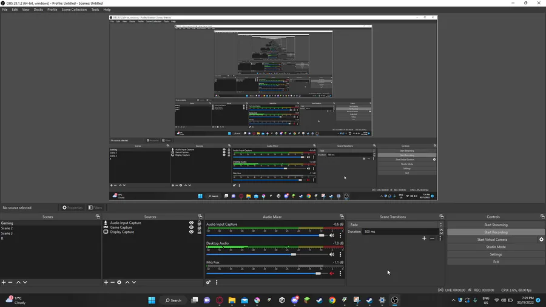Adjust Mic/Aux volume slider
The height and width of the screenshot is (307, 546).
pos(266,274)
